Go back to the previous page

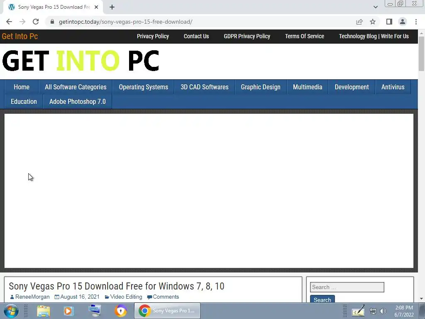click(x=9, y=22)
